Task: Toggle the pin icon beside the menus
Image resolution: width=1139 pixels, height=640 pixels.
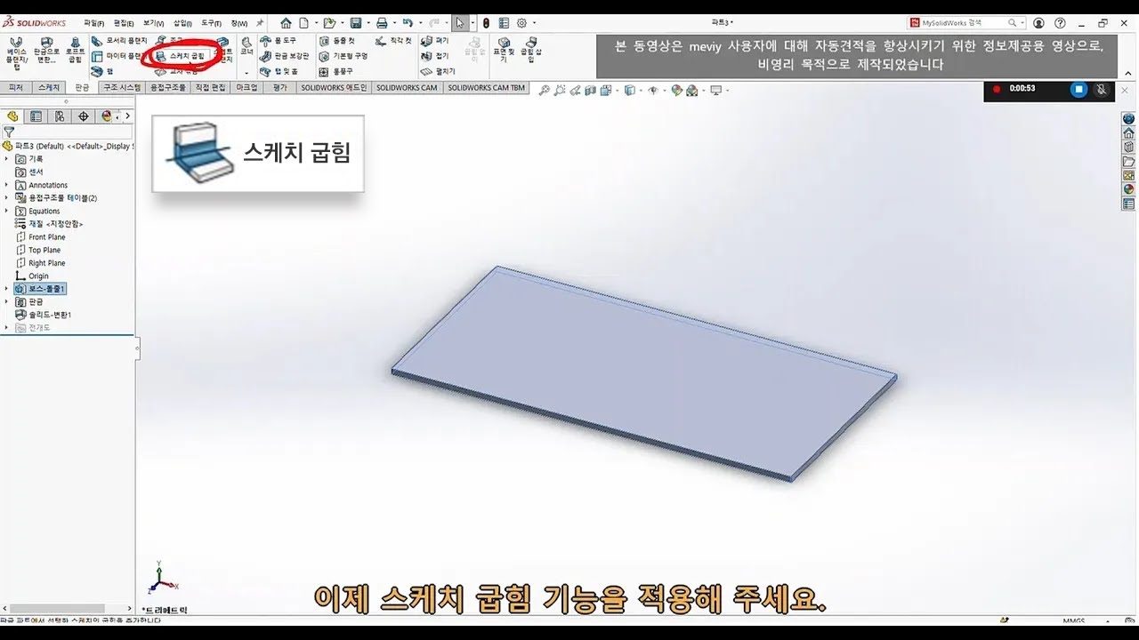Action: [260, 23]
